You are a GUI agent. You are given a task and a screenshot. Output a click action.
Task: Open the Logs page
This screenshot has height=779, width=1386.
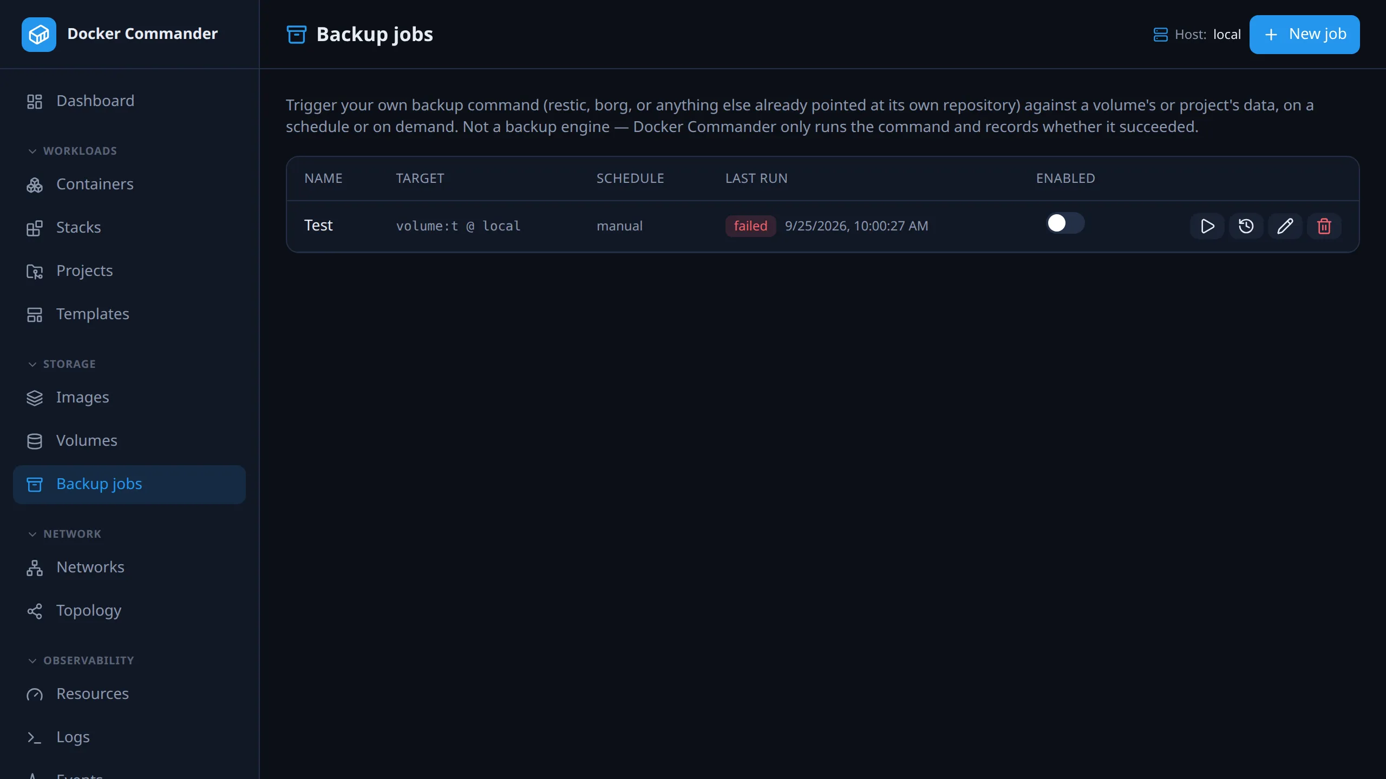(129, 737)
